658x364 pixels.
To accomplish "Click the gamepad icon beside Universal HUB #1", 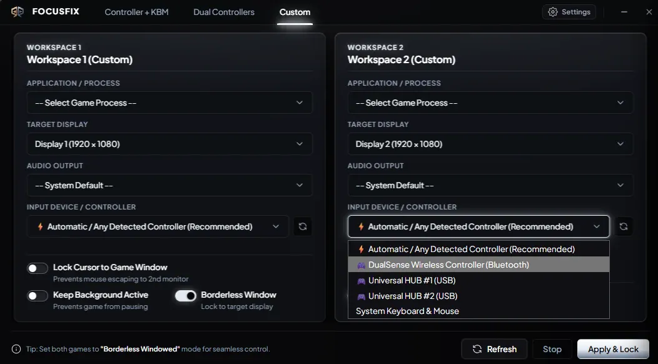I will click(361, 280).
